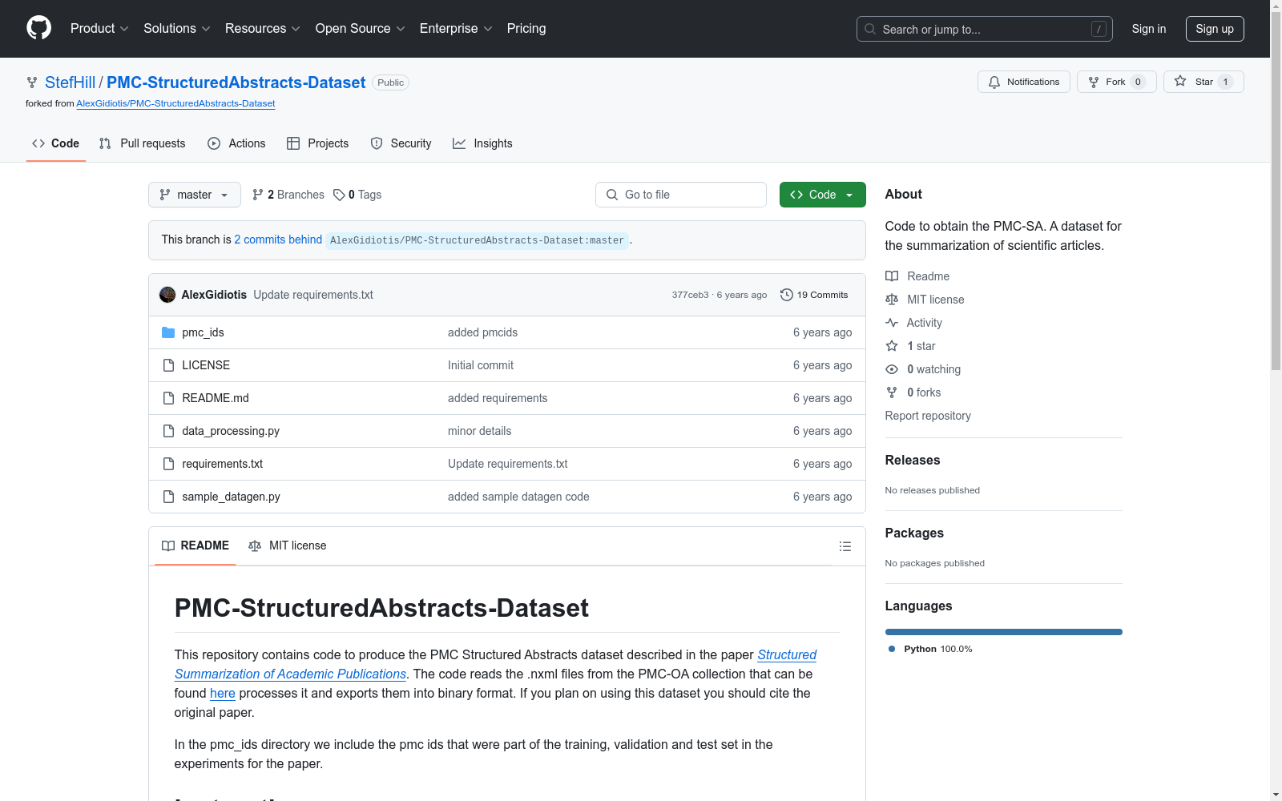Click the pulse icon beside Activity
The height and width of the screenshot is (801, 1282).
click(892, 323)
